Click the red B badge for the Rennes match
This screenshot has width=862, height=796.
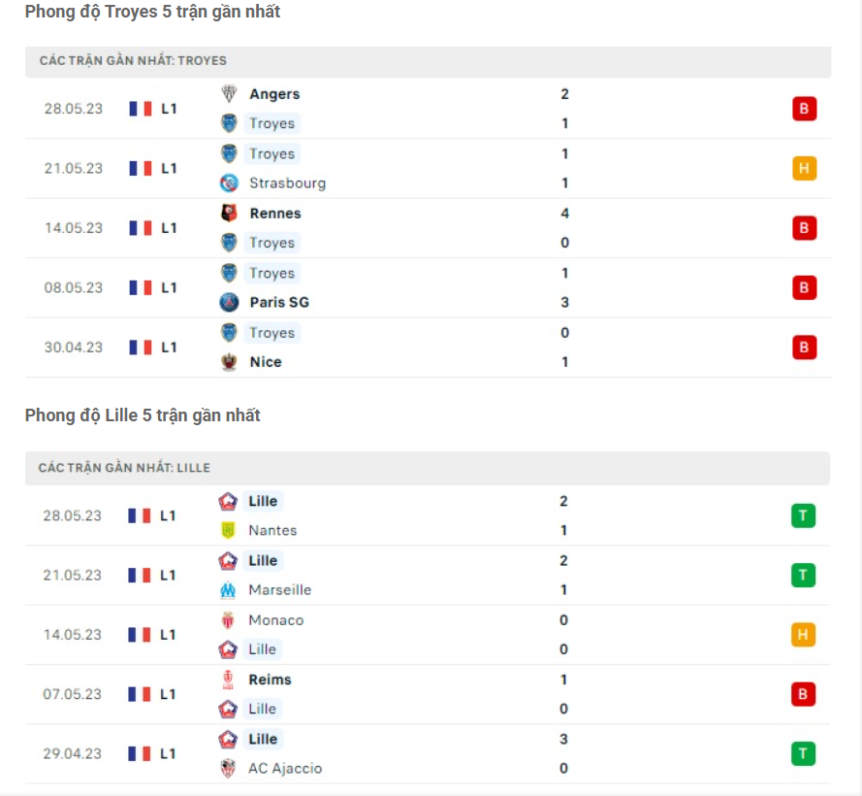804,228
